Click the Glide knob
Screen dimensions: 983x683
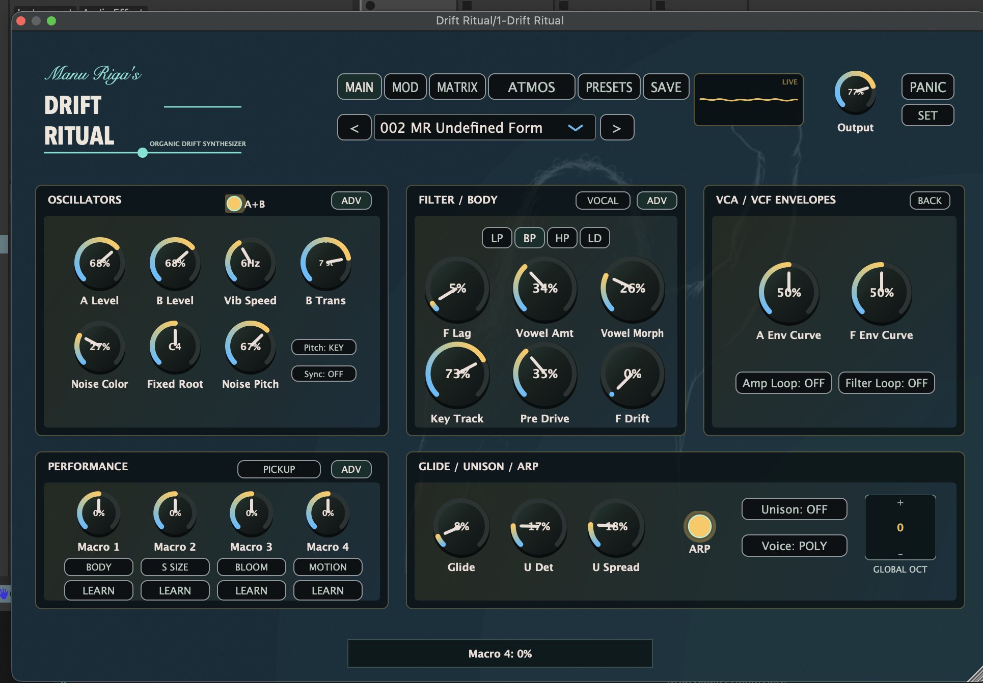461,527
